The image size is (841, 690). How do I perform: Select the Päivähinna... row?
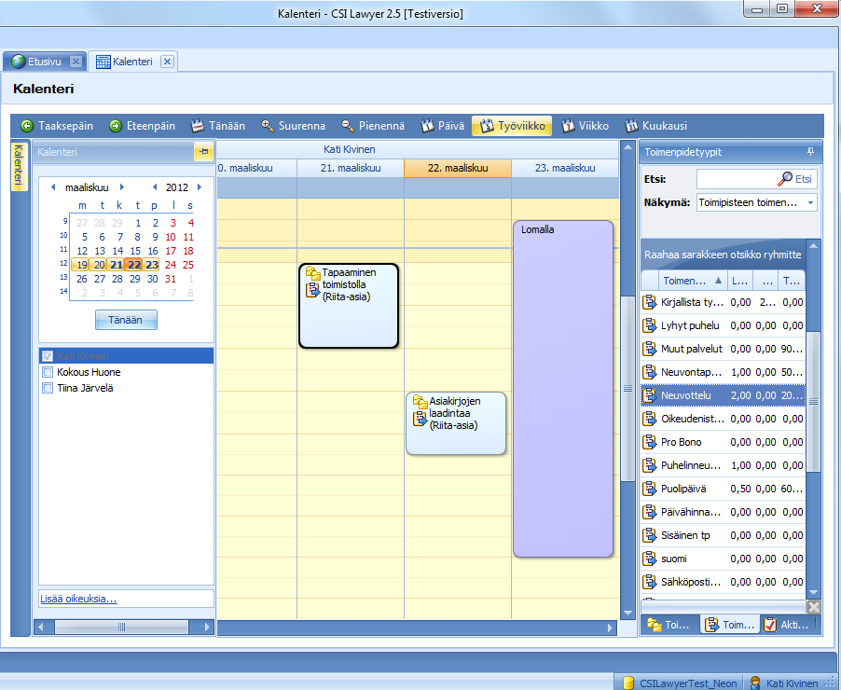click(723, 513)
